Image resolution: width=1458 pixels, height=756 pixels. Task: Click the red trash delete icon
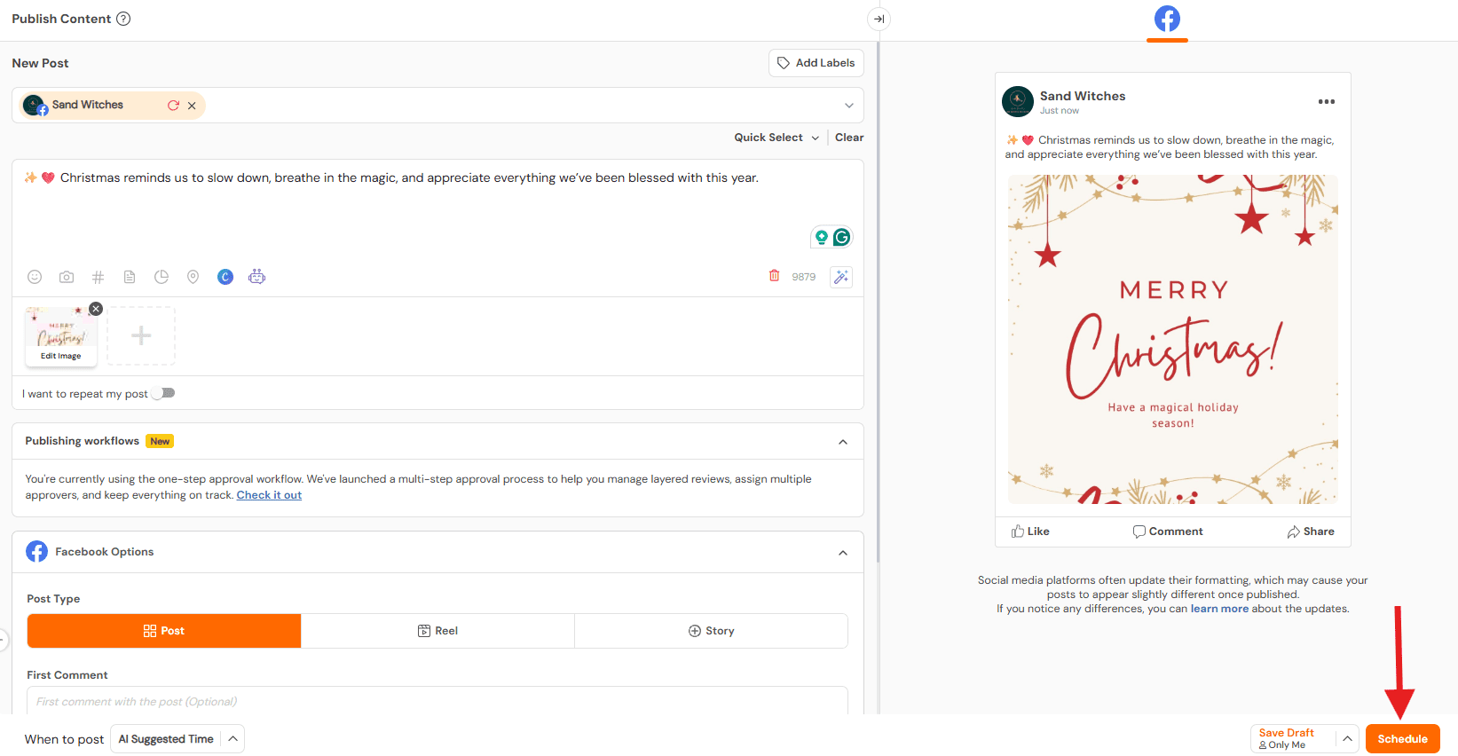pyautogui.click(x=774, y=276)
